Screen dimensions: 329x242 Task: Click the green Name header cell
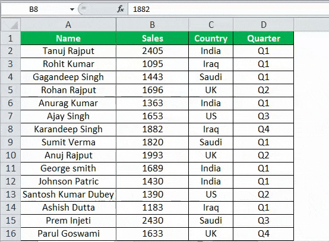click(x=68, y=39)
